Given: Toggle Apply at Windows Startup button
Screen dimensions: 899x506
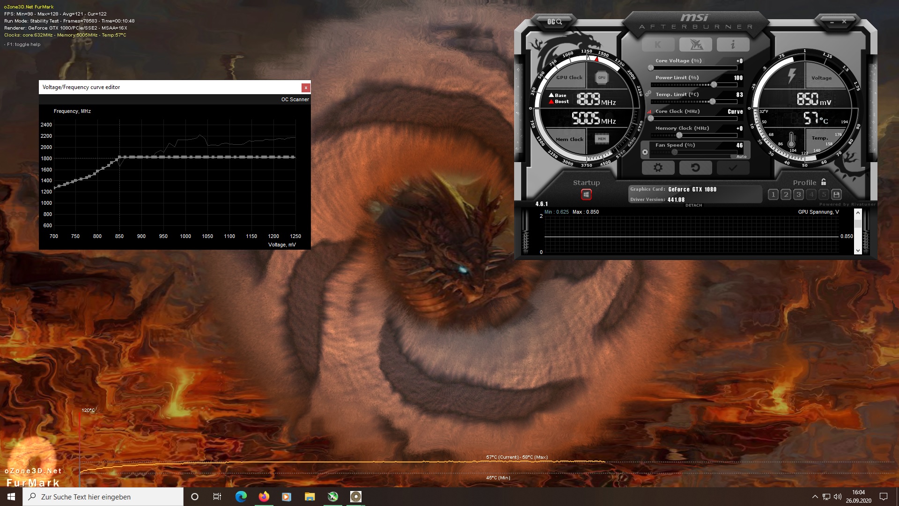Looking at the screenshot, I should coord(586,194).
